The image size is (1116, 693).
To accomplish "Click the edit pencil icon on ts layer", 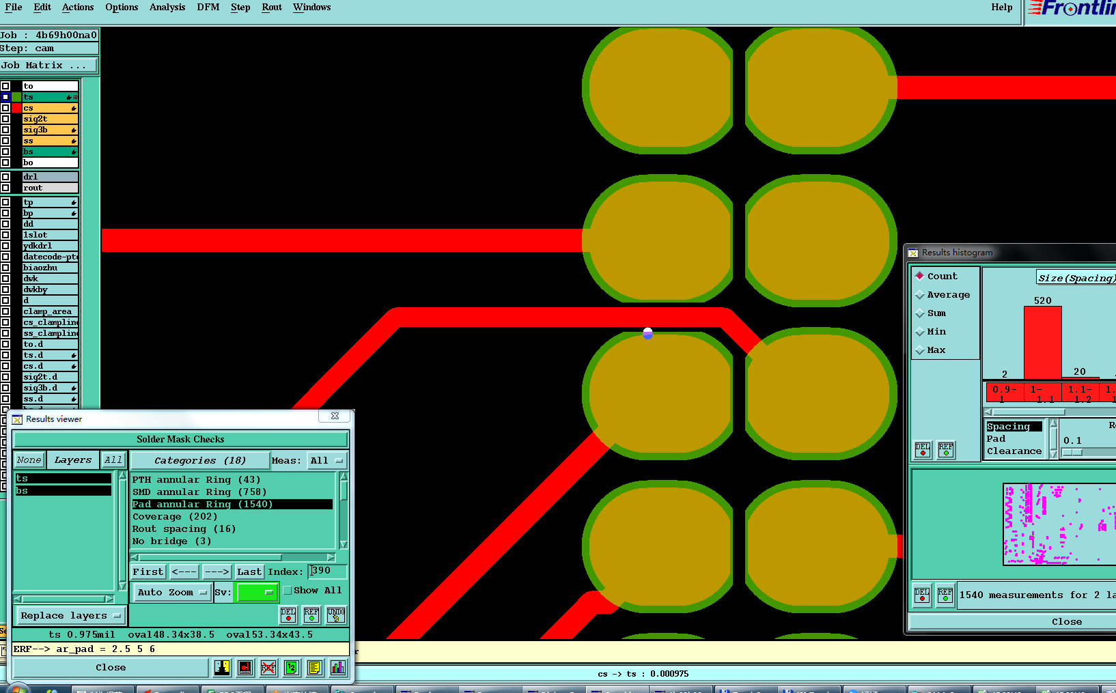I will tap(69, 97).
